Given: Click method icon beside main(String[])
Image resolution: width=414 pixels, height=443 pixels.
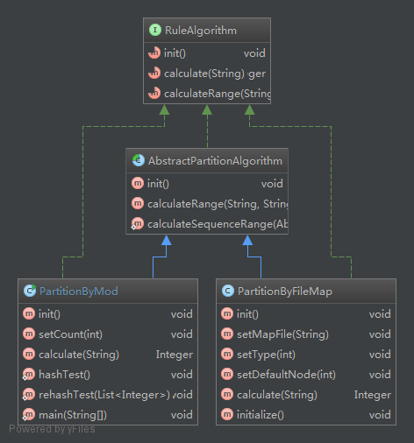Looking at the screenshot, I should click(29, 415).
